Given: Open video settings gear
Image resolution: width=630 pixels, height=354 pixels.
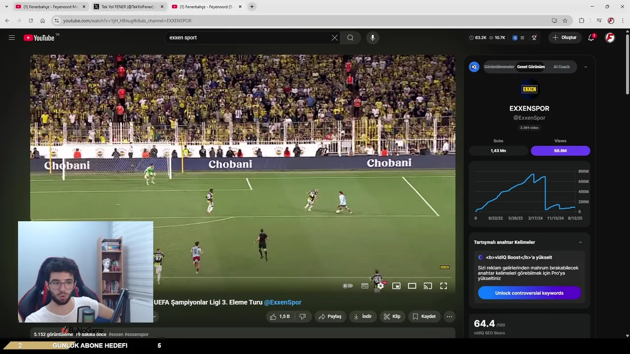Looking at the screenshot, I should (x=380, y=286).
